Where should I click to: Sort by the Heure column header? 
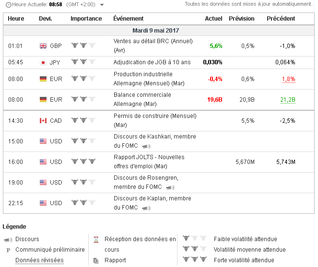[16, 19]
